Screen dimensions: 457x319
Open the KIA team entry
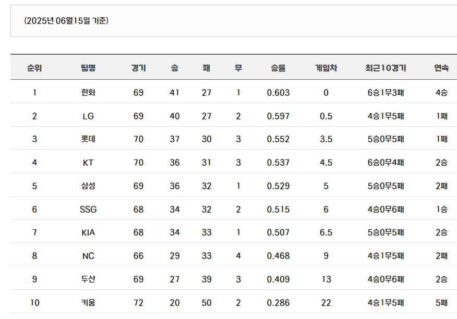[88, 232]
